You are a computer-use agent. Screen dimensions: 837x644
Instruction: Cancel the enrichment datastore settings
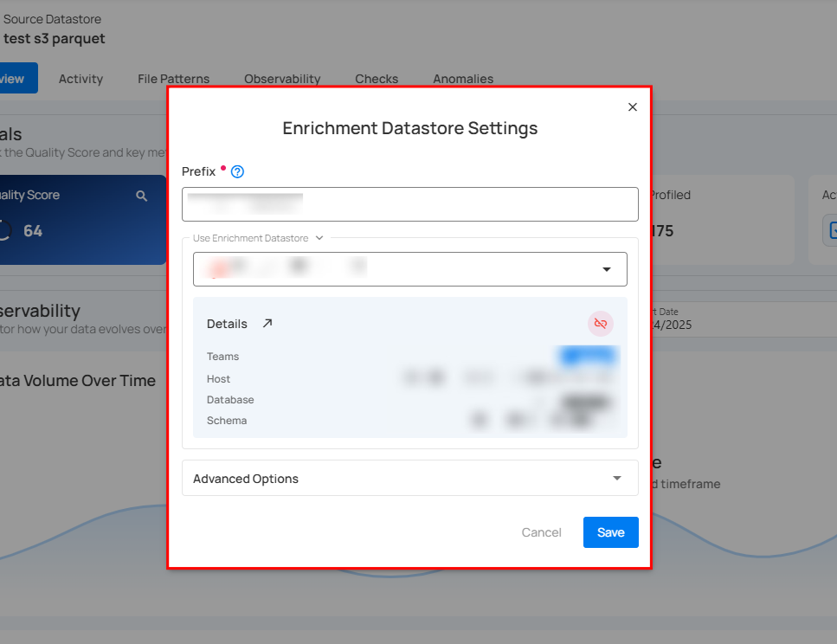click(x=541, y=532)
